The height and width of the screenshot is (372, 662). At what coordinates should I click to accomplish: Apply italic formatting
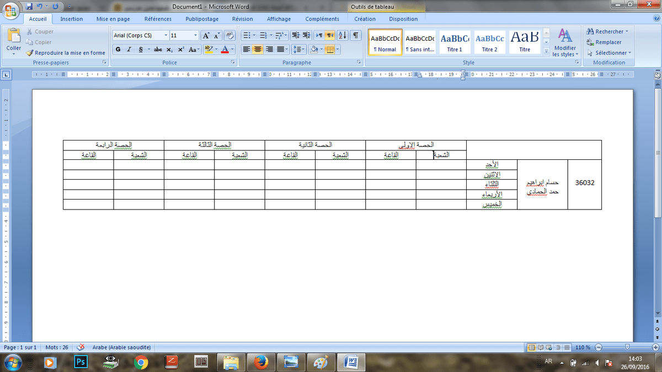[x=129, y=50]
